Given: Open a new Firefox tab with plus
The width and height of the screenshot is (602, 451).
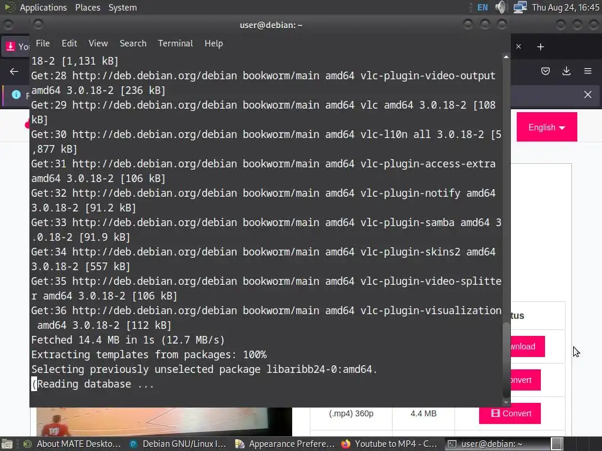Looking at the screenshot, I should [x=541, y=47].
